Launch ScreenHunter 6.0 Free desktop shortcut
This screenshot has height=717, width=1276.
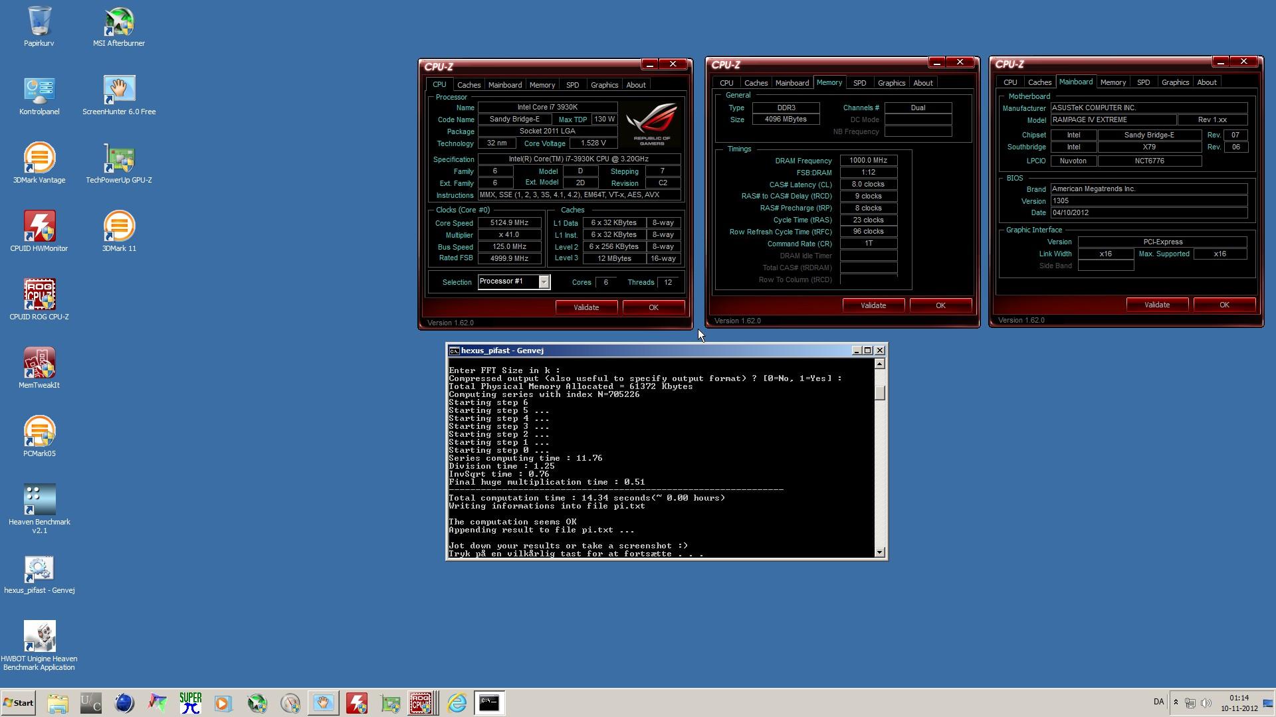[x=119, y=96]
